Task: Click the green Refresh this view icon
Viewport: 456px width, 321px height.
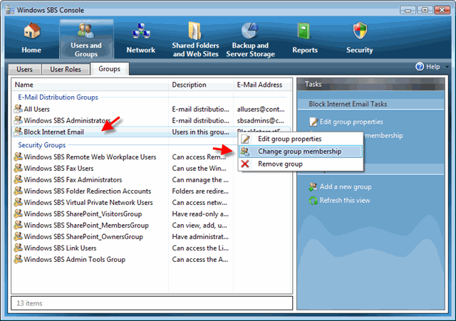Action: [313, 201]
